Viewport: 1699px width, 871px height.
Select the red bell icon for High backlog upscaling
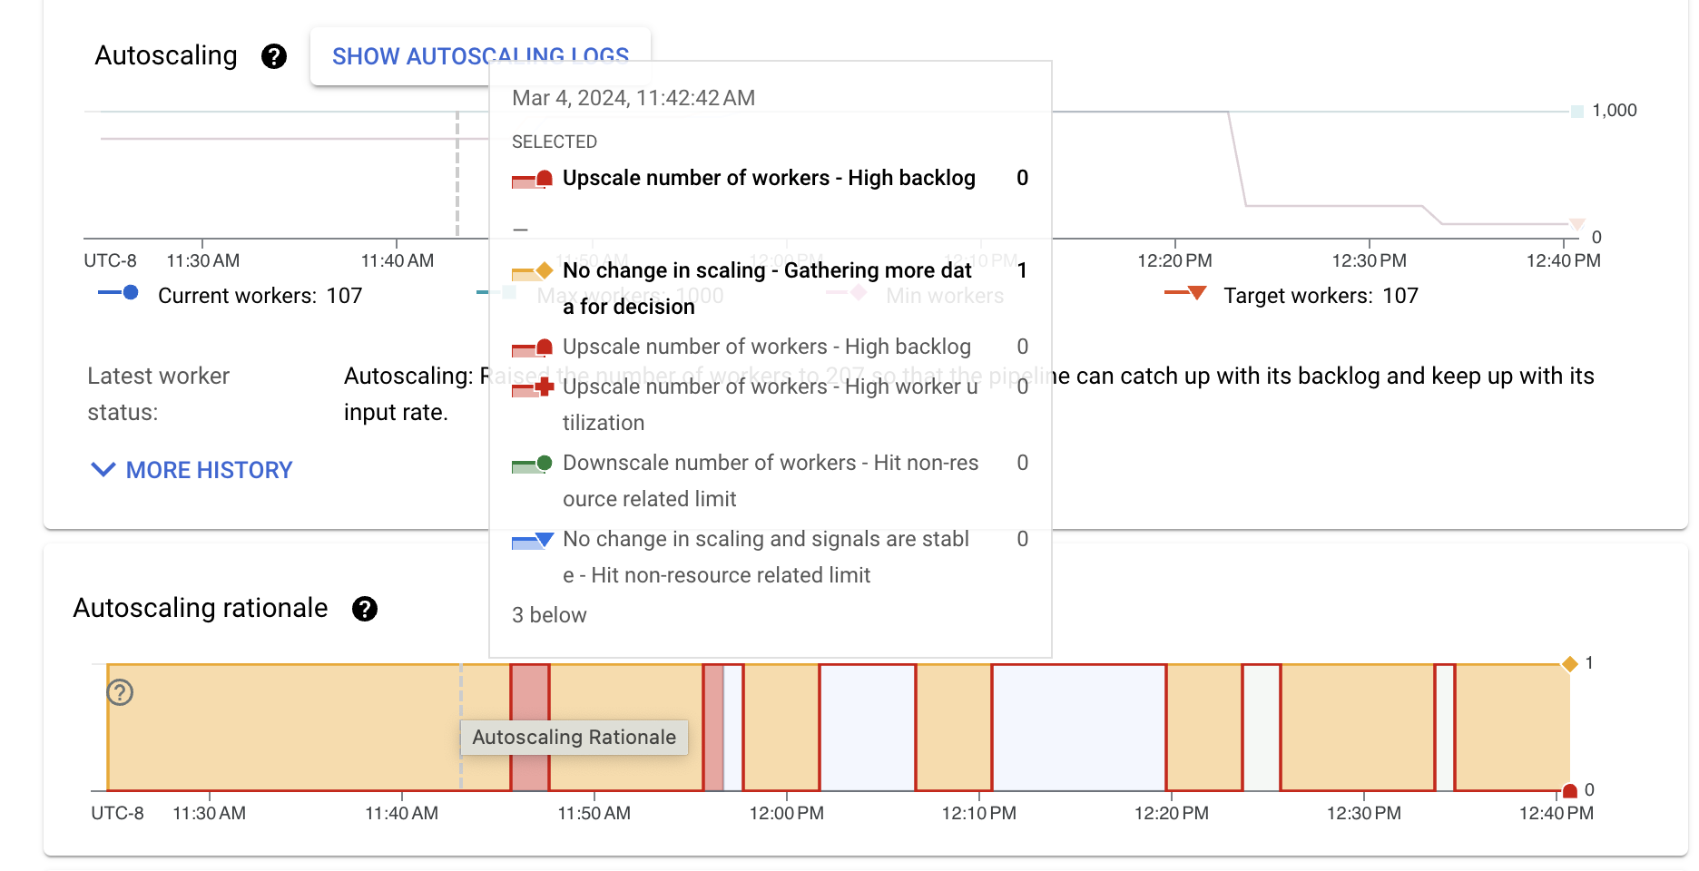tap(530, 178)
